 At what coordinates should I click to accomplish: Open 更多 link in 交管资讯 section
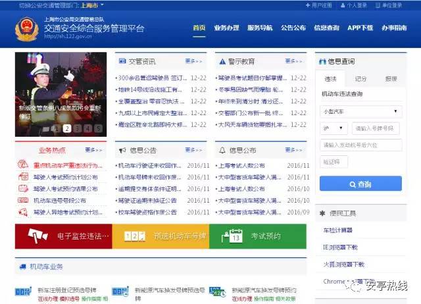click(193, 61)
